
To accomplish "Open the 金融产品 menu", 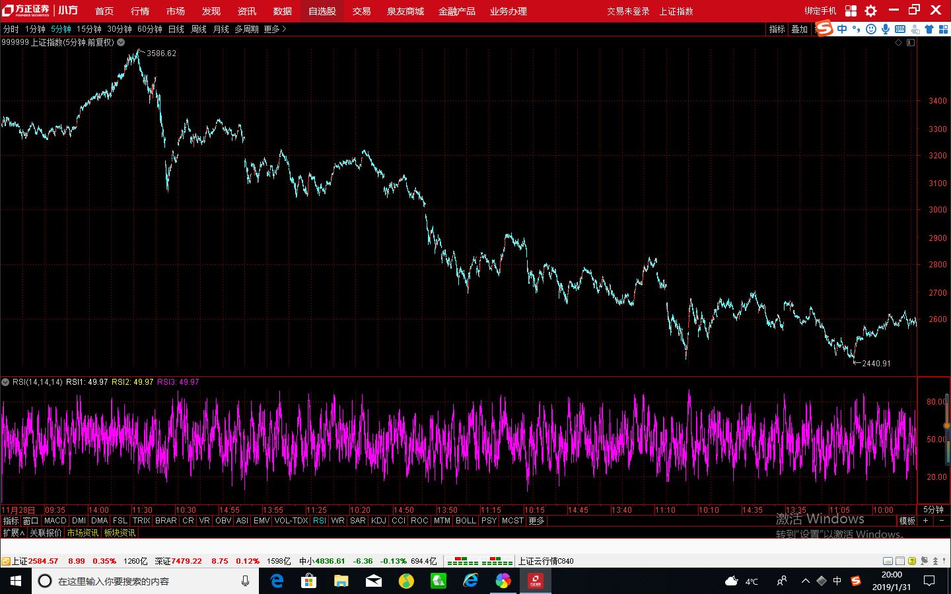I will click(457, 11).
